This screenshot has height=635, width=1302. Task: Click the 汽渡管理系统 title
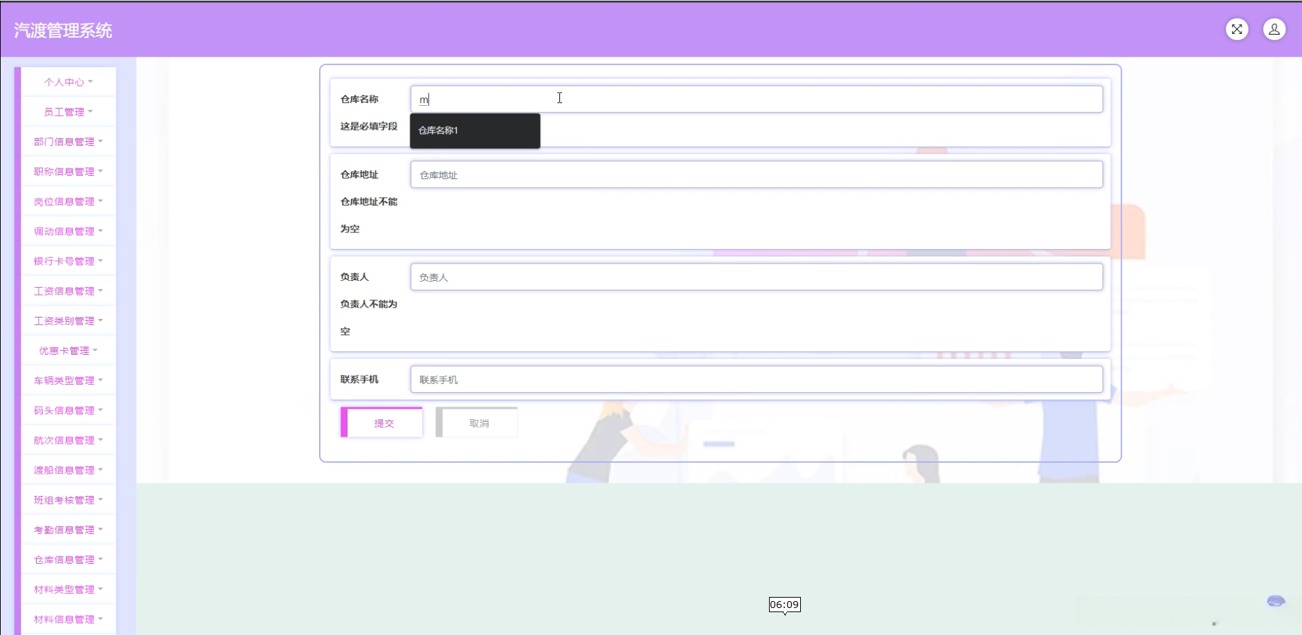point(63,30)
